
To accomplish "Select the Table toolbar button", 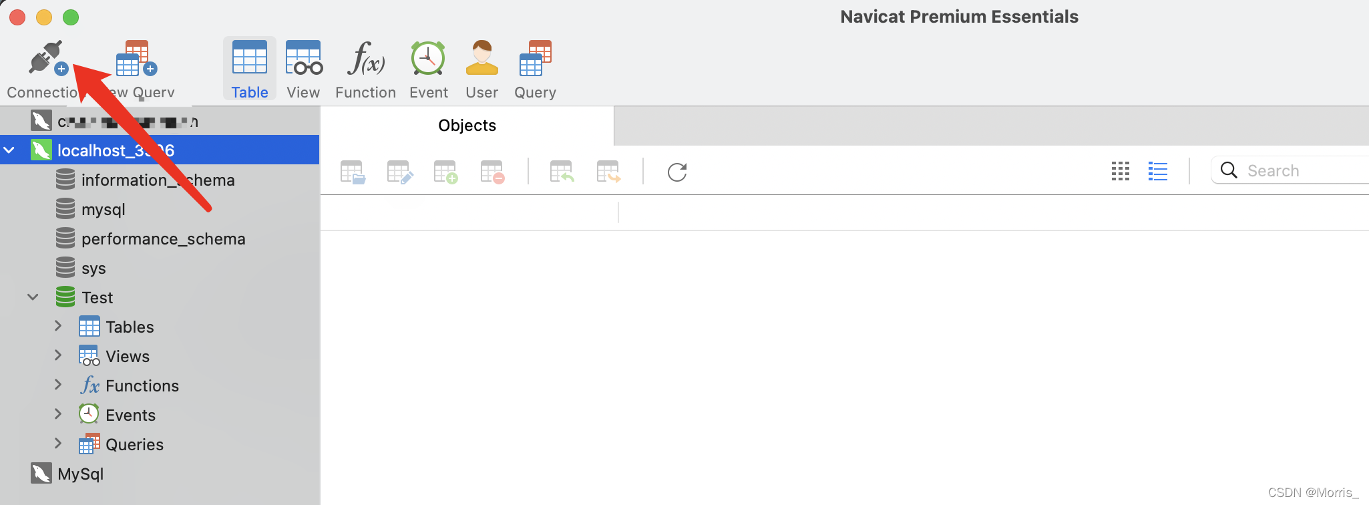I will [x=250, y=68].
